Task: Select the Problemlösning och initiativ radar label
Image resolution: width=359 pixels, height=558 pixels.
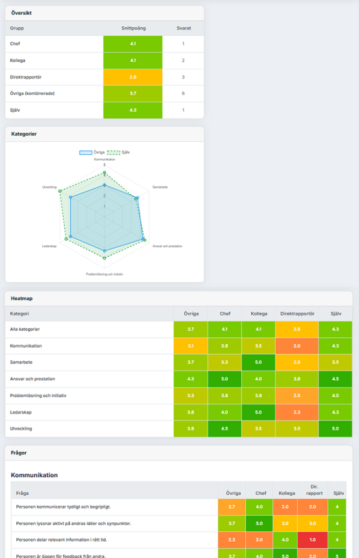Action: coord(105,274)
